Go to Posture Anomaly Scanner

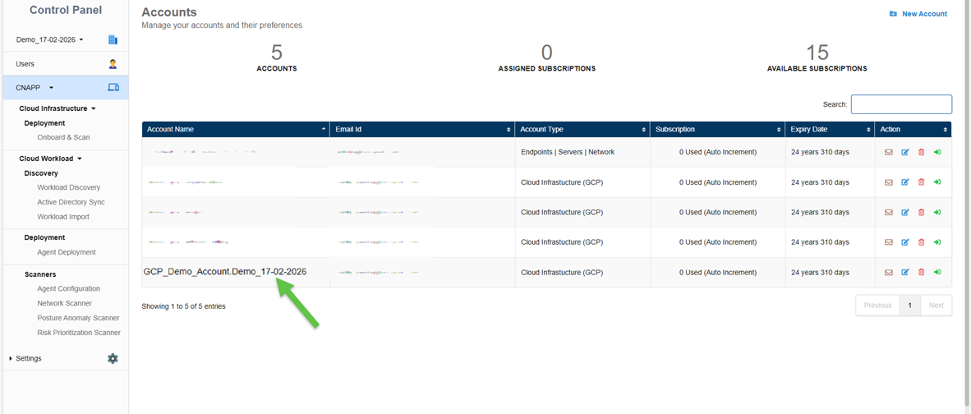coord(78,318)
